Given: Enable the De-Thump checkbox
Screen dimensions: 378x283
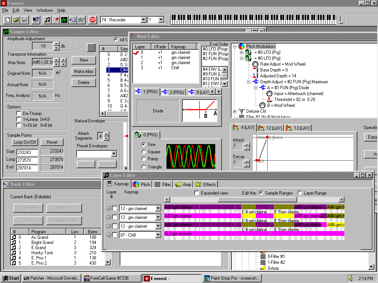Looking at the screenshot, I should [19, 113].
